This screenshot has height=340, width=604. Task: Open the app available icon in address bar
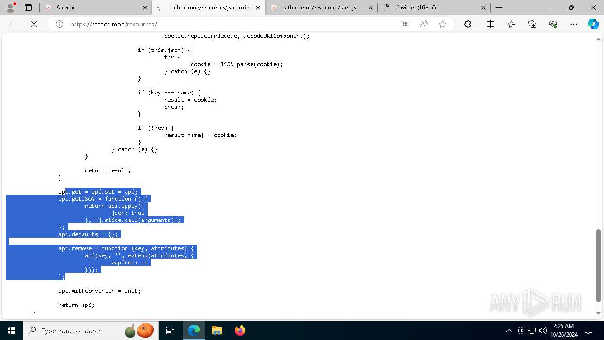pos(405,24)
